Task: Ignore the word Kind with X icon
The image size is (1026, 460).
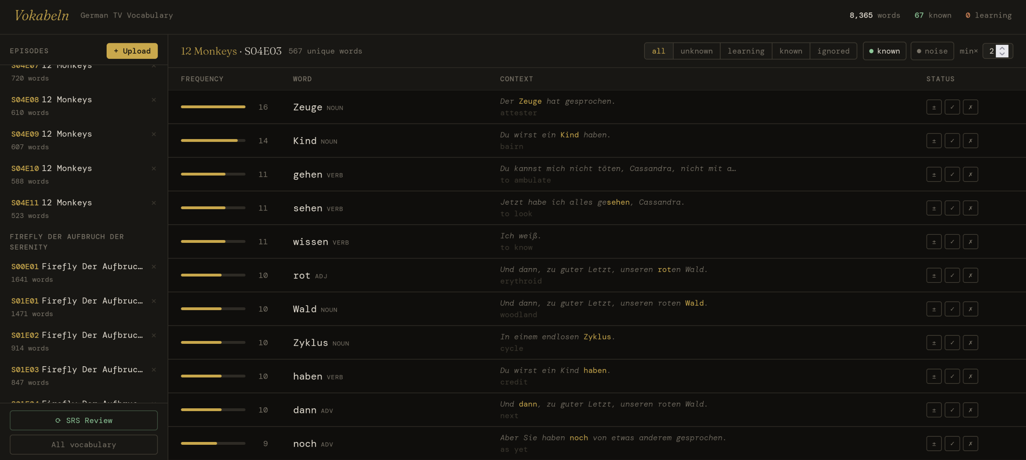Action: click(x=970, y=141)
